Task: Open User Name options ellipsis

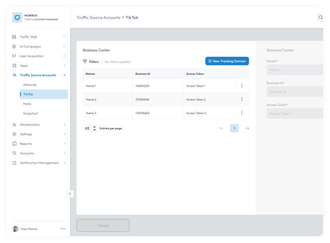Action: click(63, 229)
